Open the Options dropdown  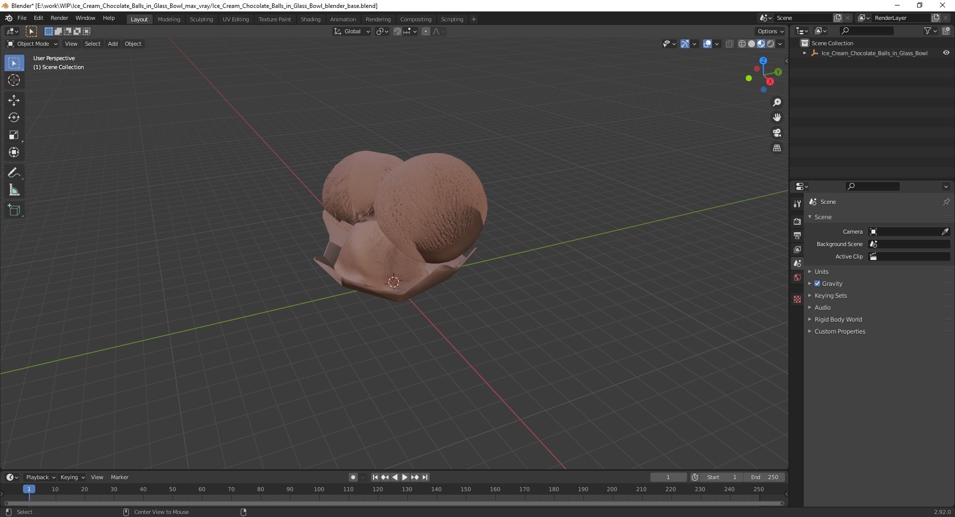[x=770, y=31]
